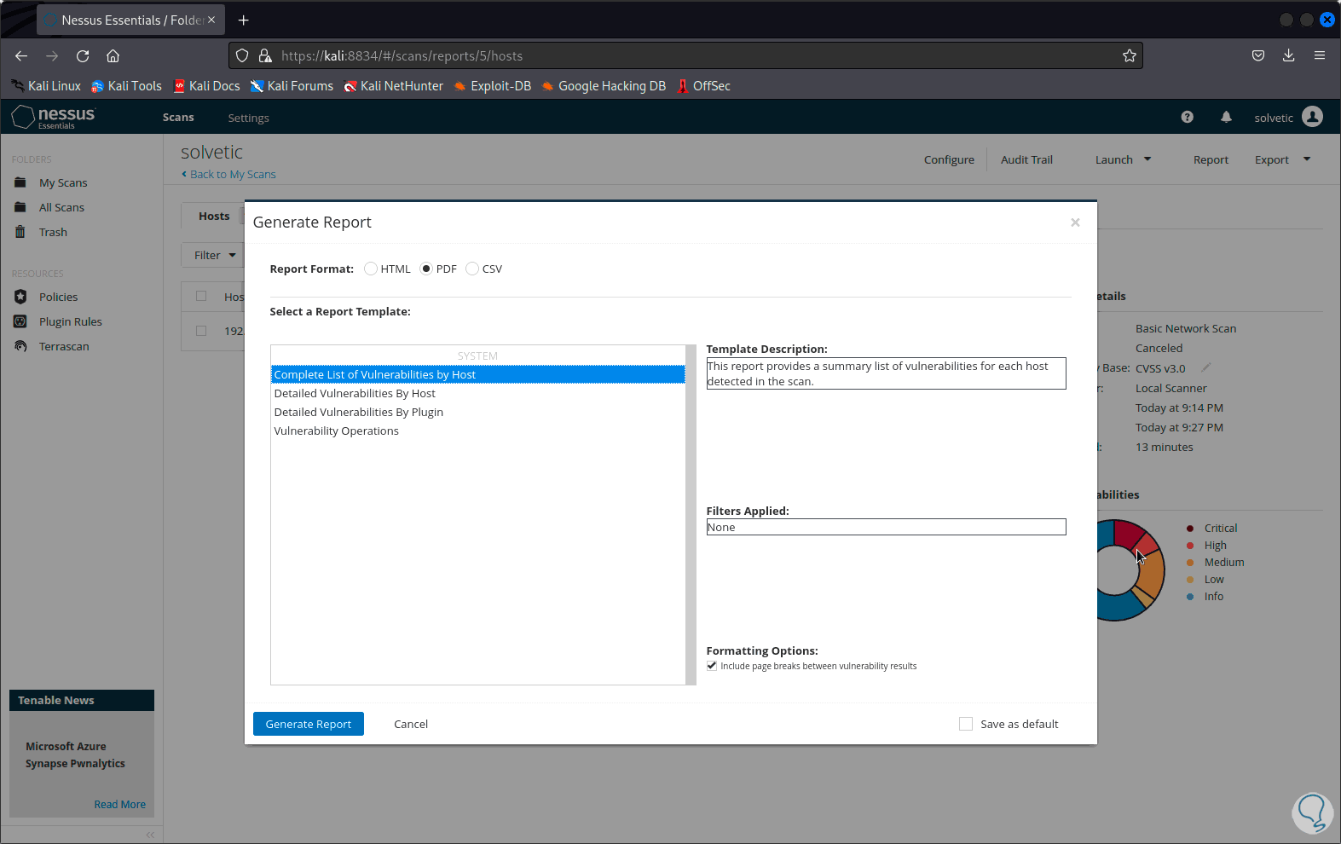
Task: Bookmark this page with the star icon
Action: pyautogui.click(x=1130, y=55)
